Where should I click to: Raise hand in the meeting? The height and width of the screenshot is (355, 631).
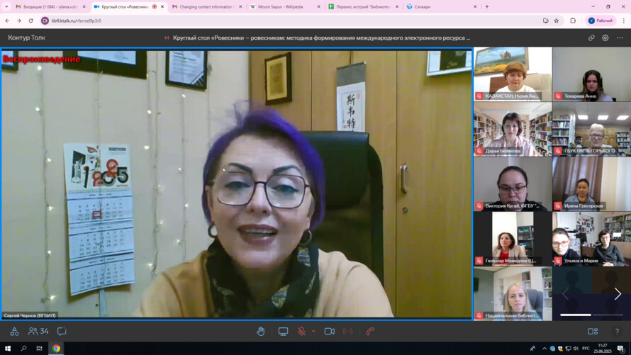(261, 331)
